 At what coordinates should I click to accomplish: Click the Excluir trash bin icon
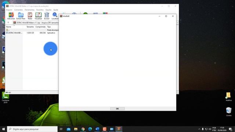(x=47, y=16)
